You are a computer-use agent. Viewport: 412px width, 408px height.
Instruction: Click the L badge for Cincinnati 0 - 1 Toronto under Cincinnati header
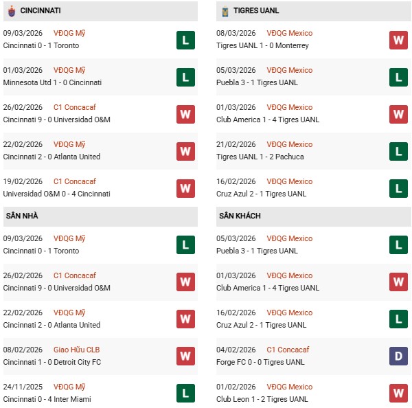coord(185,40)
